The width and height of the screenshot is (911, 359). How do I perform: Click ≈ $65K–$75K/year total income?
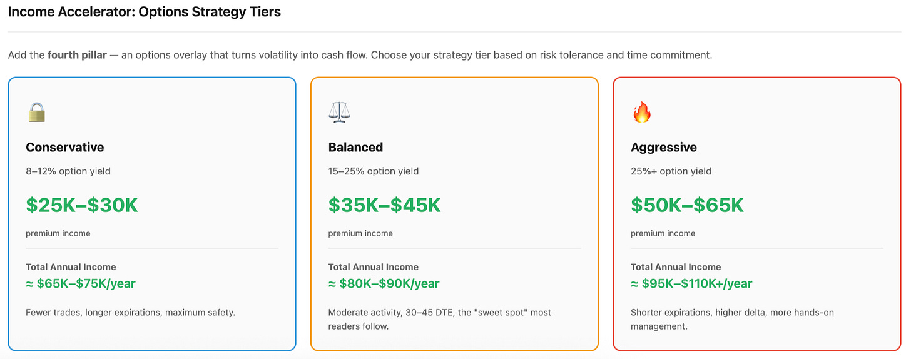pyautogui.click(x=80, y=284)
